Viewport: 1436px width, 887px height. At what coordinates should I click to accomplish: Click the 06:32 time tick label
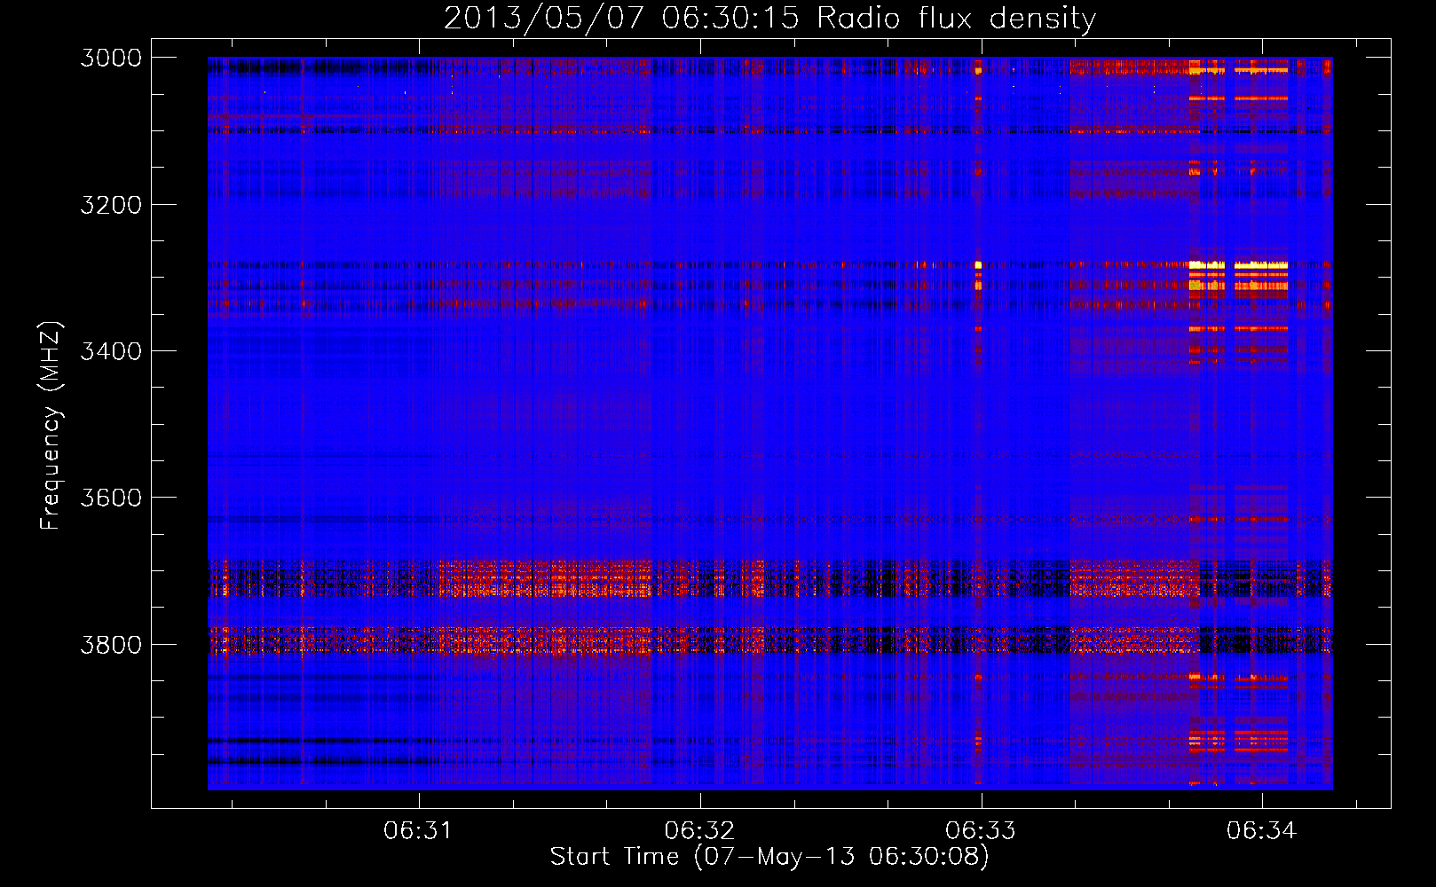[700, 831]
